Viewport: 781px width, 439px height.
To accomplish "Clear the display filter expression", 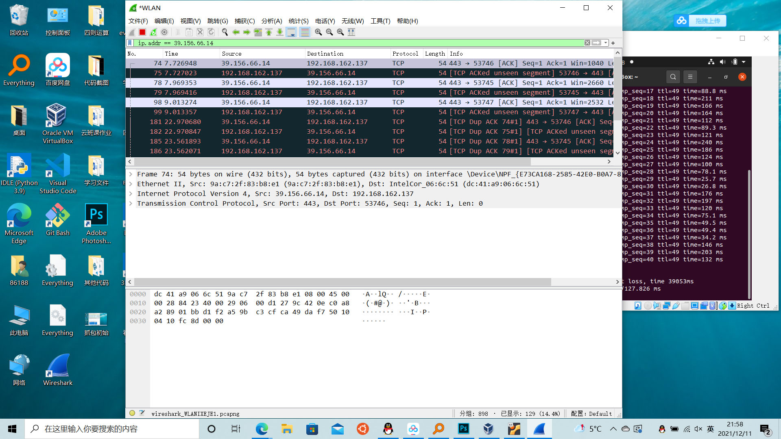I will click(587, 43).
